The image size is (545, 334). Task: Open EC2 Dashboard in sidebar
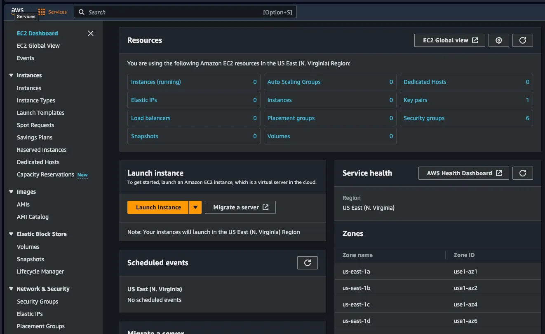point(38,33)
